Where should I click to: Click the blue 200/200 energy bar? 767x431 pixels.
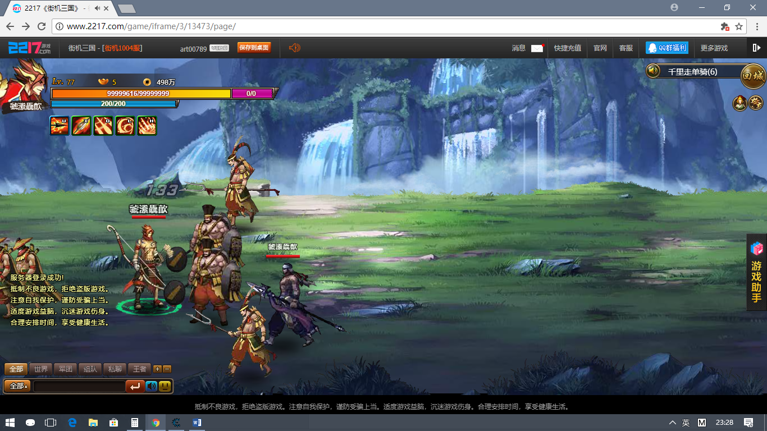(113, 104)
